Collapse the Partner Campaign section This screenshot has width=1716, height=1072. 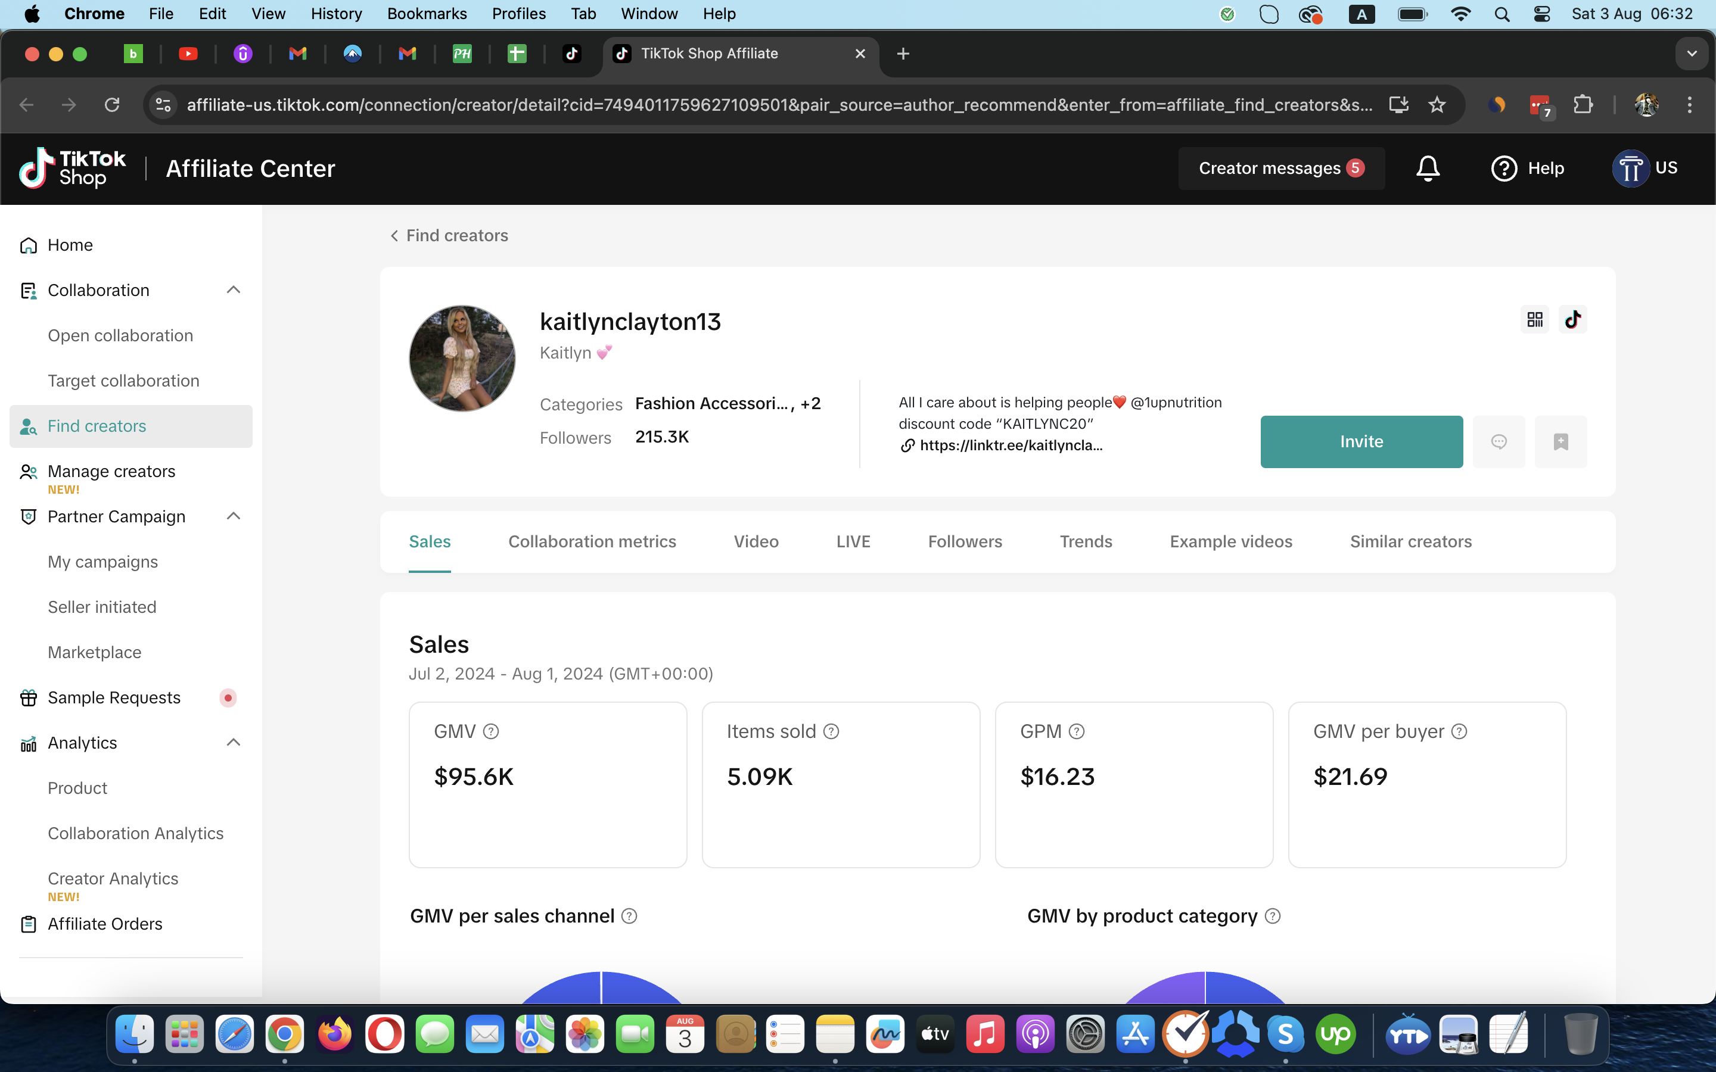[234, 516]
